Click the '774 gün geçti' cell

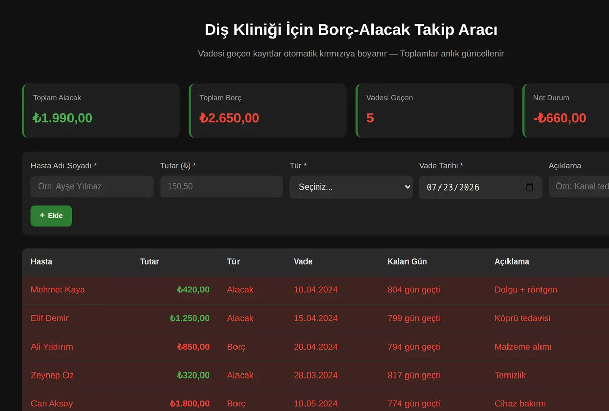414,404
